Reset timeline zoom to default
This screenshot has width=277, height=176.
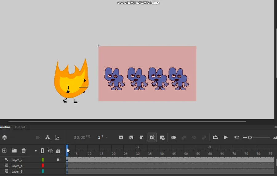click(237, 138)
